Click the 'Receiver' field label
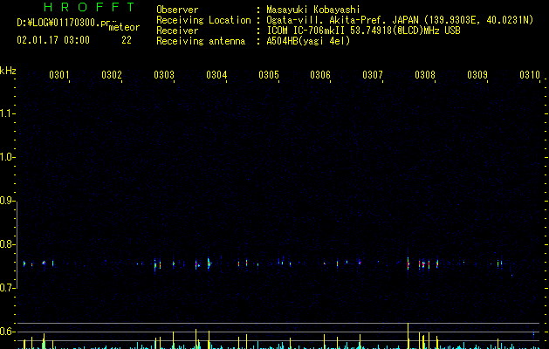Screen dimensions: 549x349 click(177, 31)
